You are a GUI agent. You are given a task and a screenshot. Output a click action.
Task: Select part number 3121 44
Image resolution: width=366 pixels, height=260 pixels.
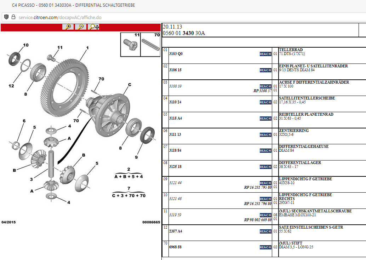coord(175,183)
